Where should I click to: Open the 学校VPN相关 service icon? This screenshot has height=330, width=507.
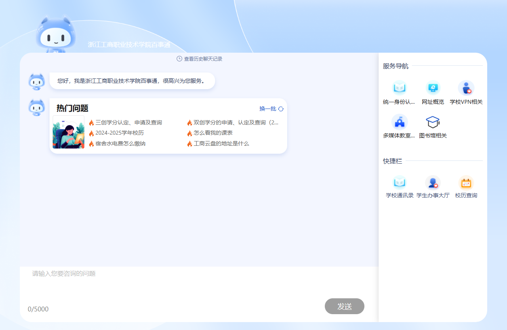pos(466,88)
